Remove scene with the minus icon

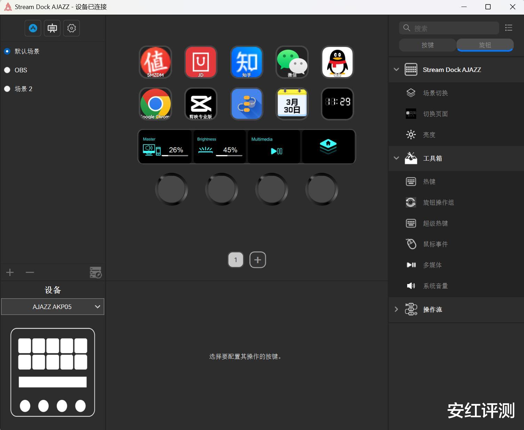point(30,273)
